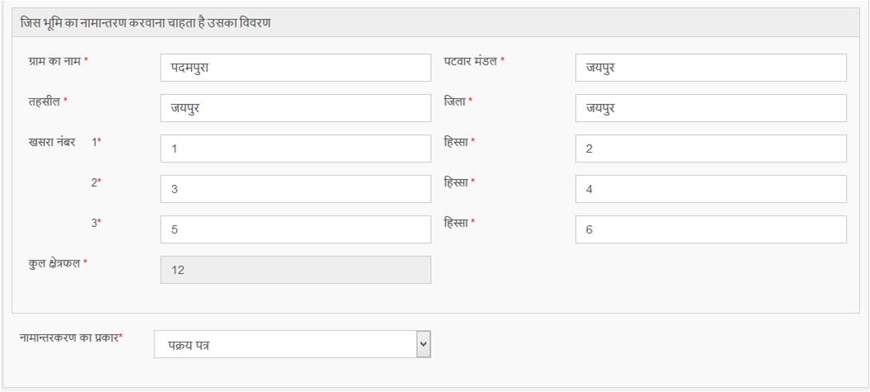Click the ग्राम का नाम label
This screenshot has width=870, height=392.
click(x=54, y=62)
